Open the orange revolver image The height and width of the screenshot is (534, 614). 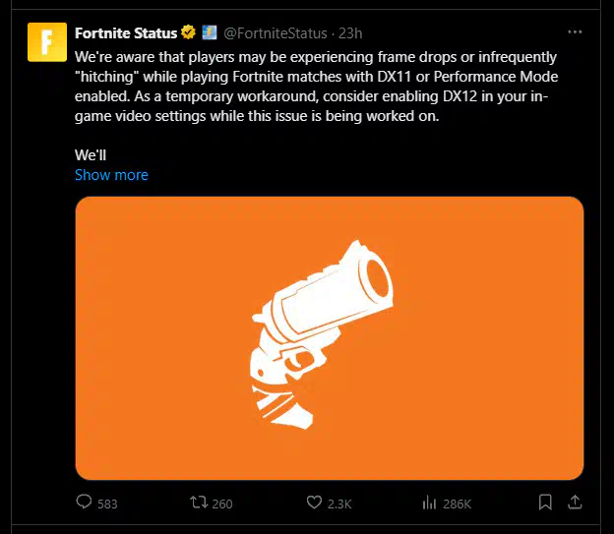tap(330, 337)
